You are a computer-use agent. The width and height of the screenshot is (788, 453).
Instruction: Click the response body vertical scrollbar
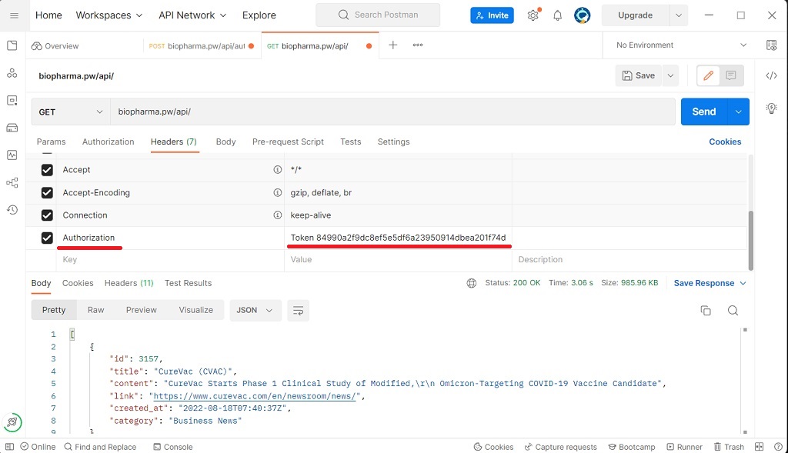point(745,381)
